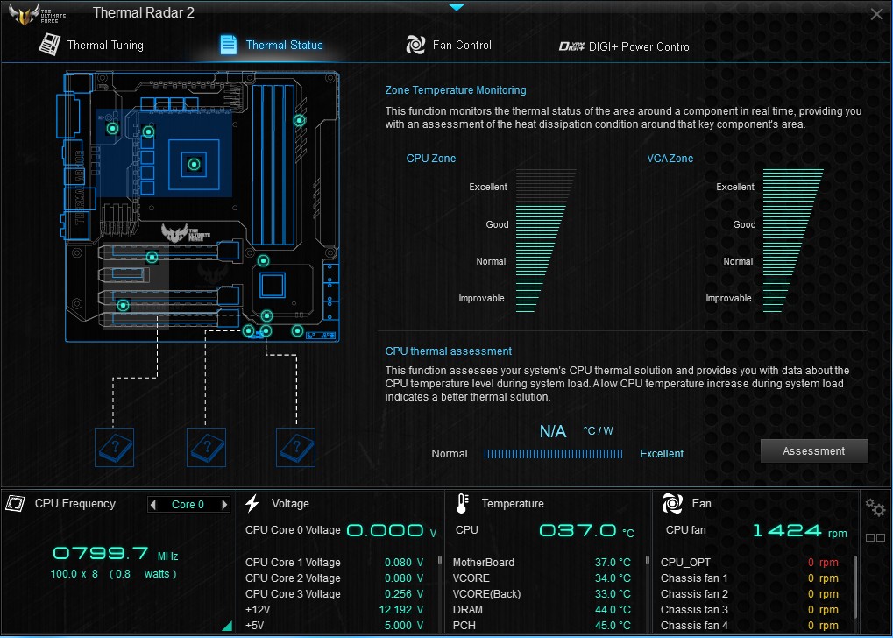The height and width of the screenshot is (638, 893).
Task: Switch to the Thermal Tuning tab
Action: click(91, 45)
